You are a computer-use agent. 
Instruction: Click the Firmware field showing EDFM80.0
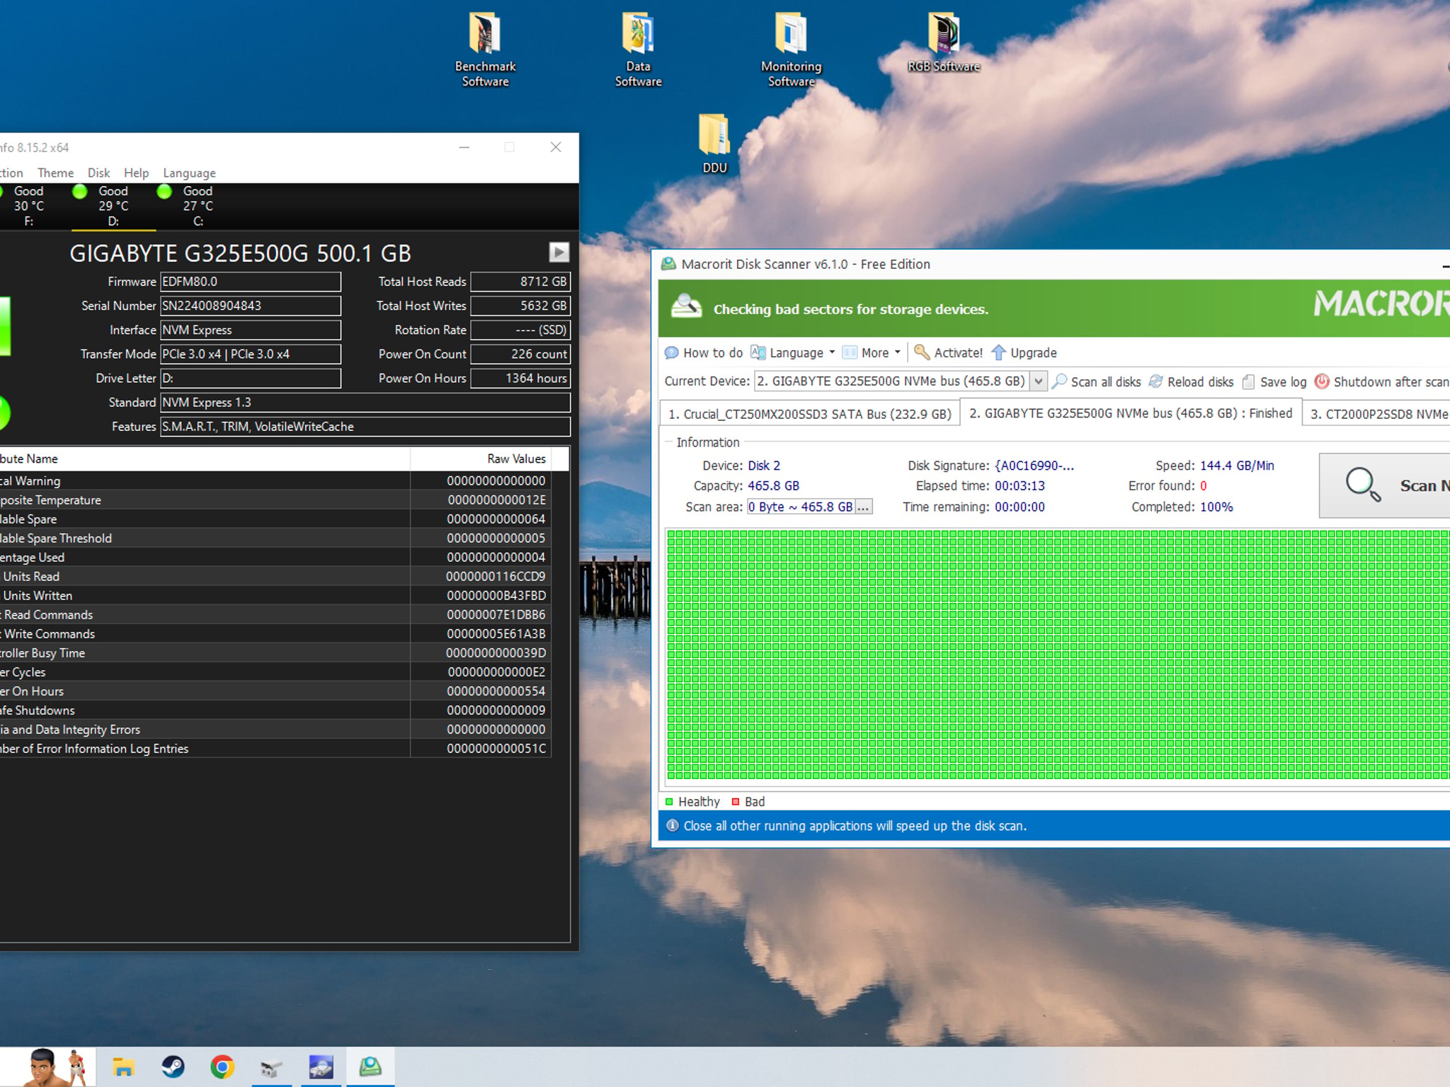tap(251, 282)
